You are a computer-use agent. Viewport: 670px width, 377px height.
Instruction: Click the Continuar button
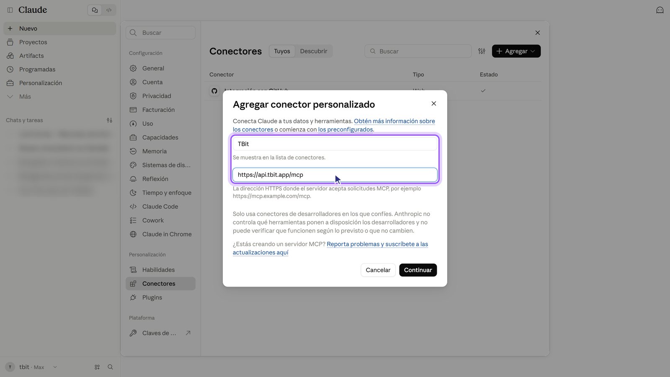click(x=418, y=270)
